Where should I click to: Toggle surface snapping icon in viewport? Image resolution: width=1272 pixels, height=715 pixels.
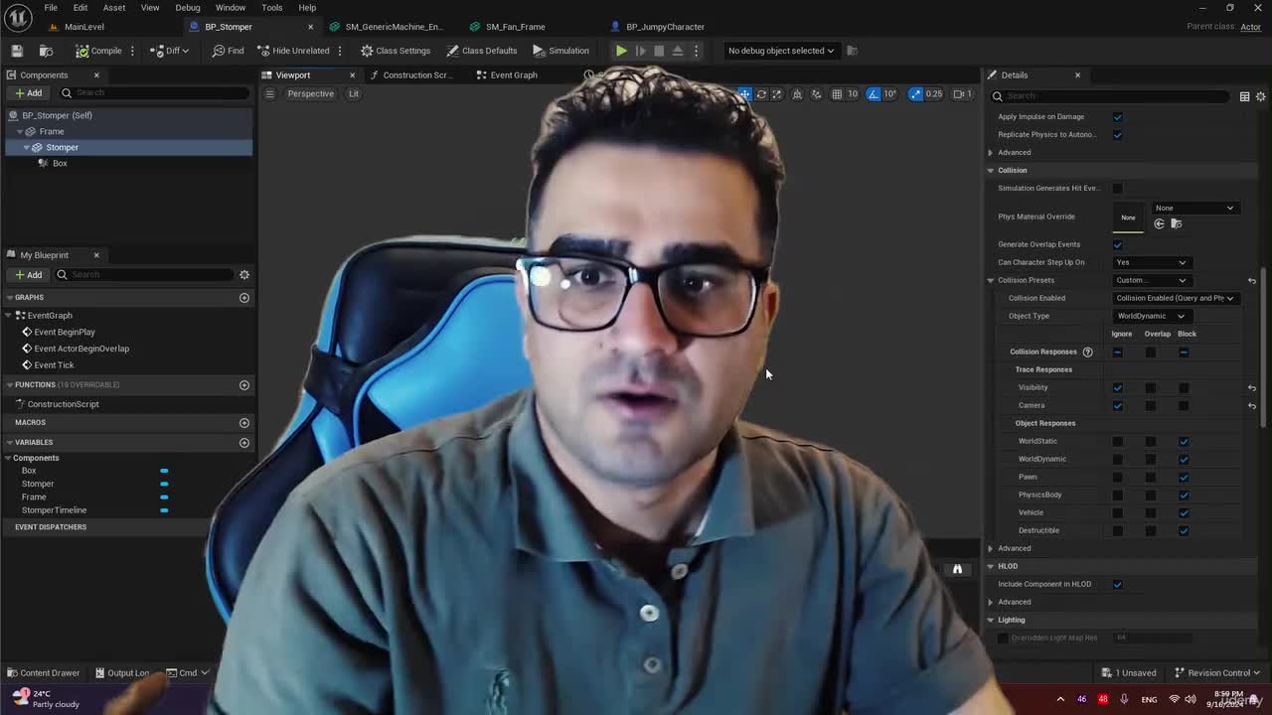click(816, 94)
